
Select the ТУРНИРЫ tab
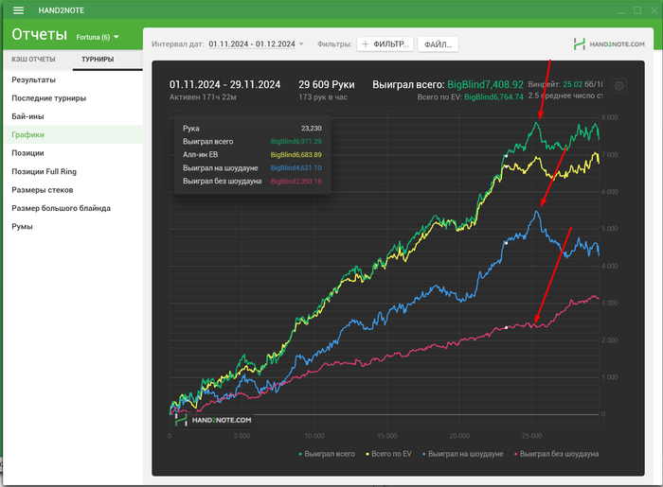coord(98,59)
